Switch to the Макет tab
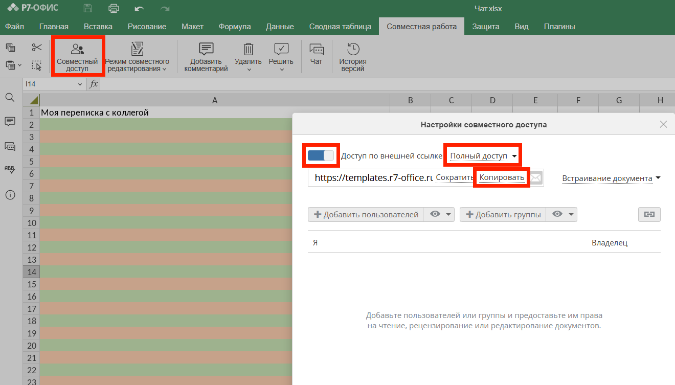The height and width of the screenshot is (385, 675). click(x=192, y=27)
